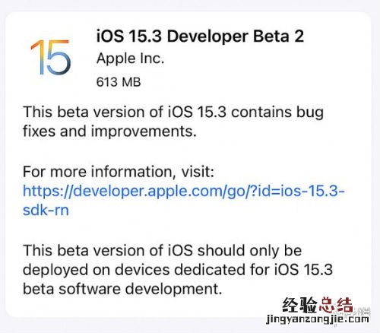
Task: Click the sdk-rn link continuation
Action: (46, 211)
